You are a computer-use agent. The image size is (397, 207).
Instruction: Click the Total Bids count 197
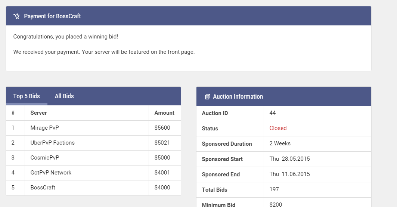point(274,189)
